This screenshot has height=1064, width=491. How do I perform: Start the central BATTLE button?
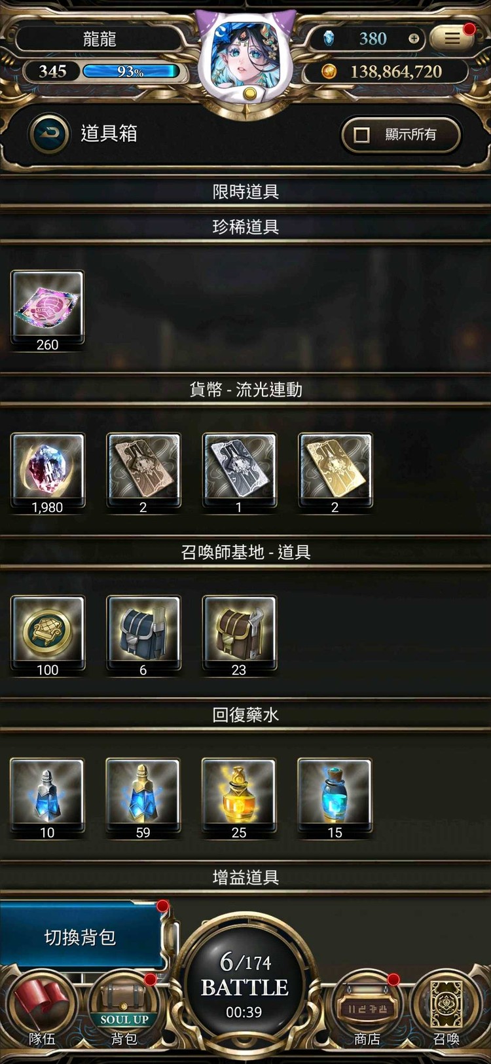[244, 985]
